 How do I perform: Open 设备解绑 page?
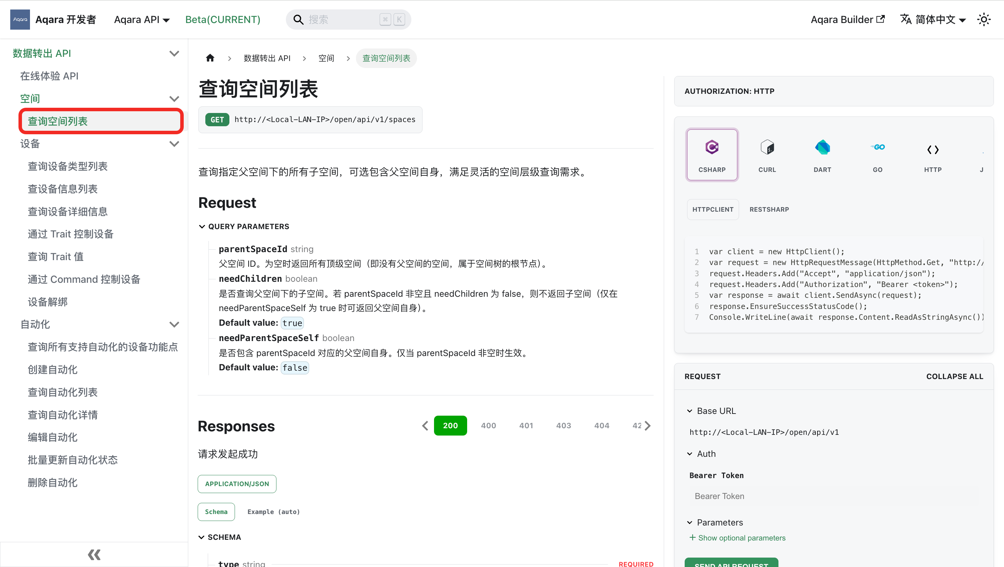[x=47, y=302]
